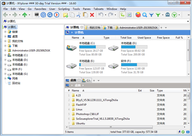Viewport: 192px width, 136px height.
Task: Click the Find Now magnifier circle icon
Action: click(50, 15)
